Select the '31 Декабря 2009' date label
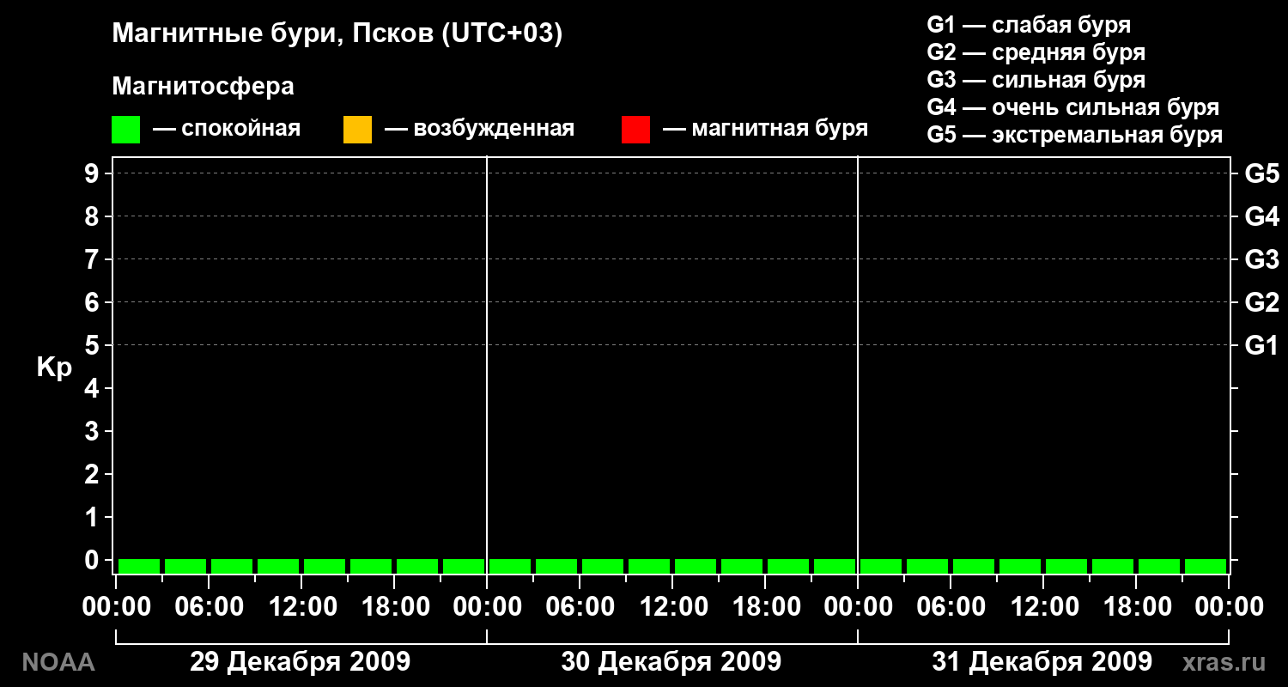1288x687 pixels. point(1042,662)
